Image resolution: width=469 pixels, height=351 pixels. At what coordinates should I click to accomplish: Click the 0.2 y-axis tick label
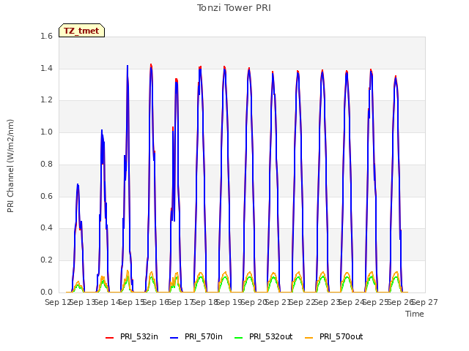pos(46,260)
